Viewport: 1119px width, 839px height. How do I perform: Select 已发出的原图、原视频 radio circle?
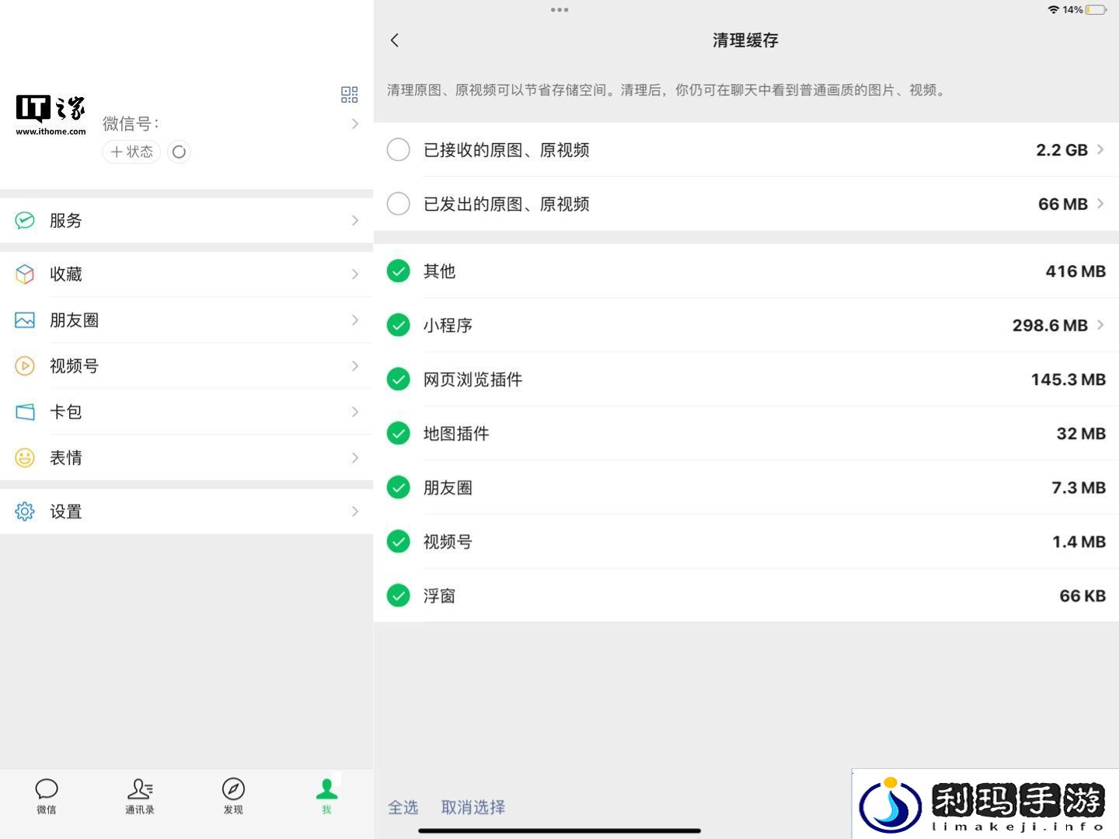click(399, 204)
